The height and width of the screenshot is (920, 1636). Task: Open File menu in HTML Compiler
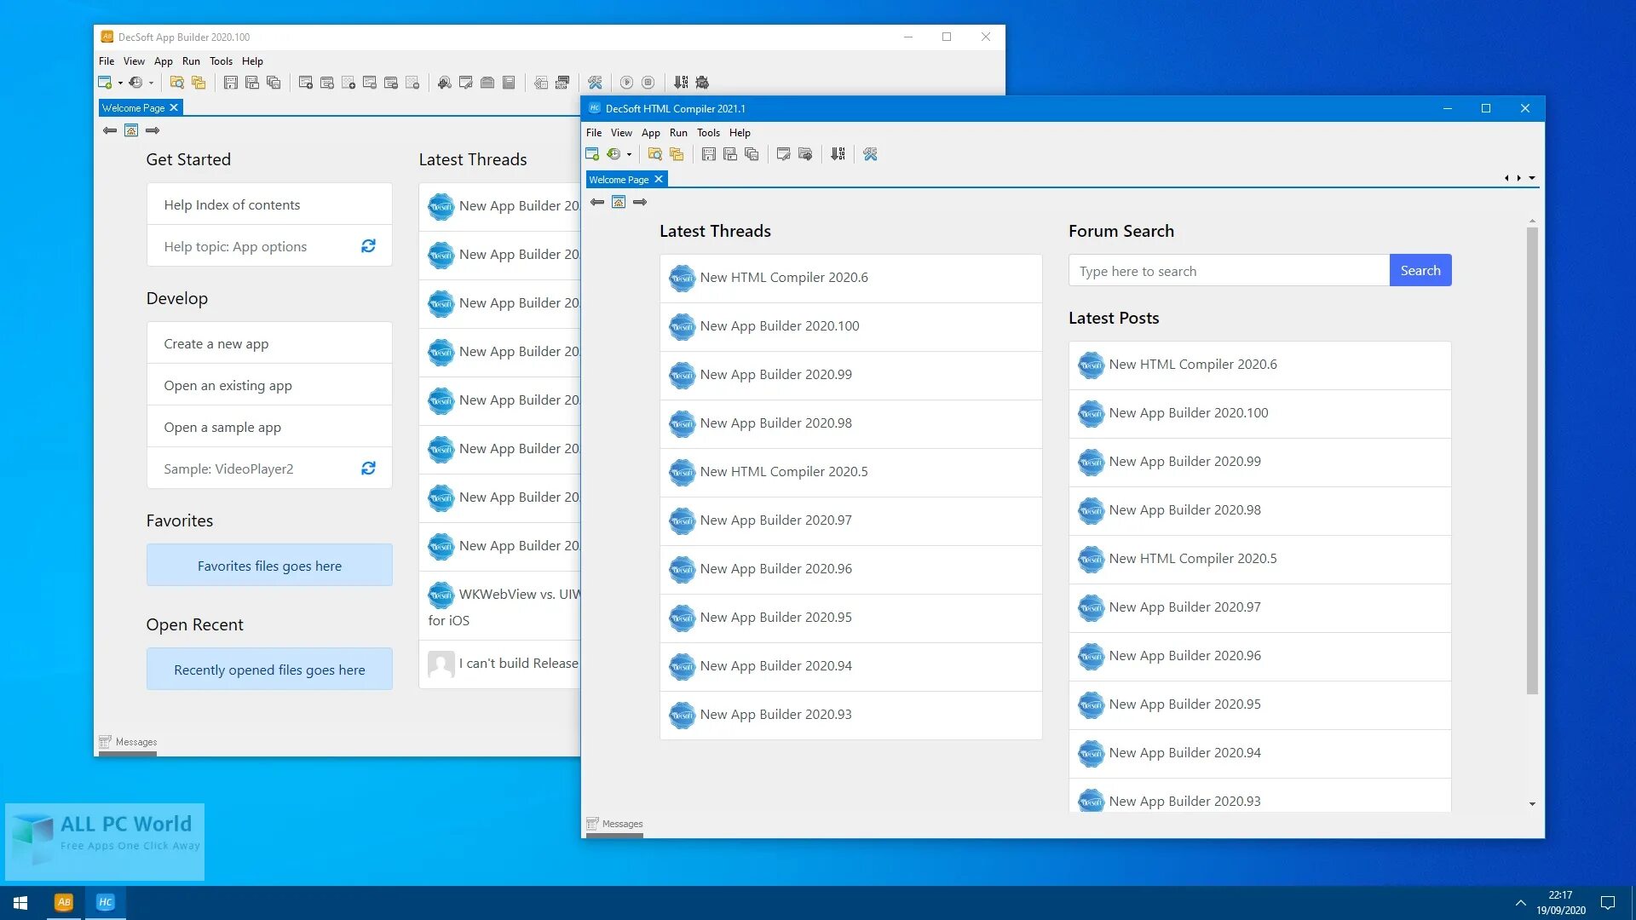tap(594, 133)
